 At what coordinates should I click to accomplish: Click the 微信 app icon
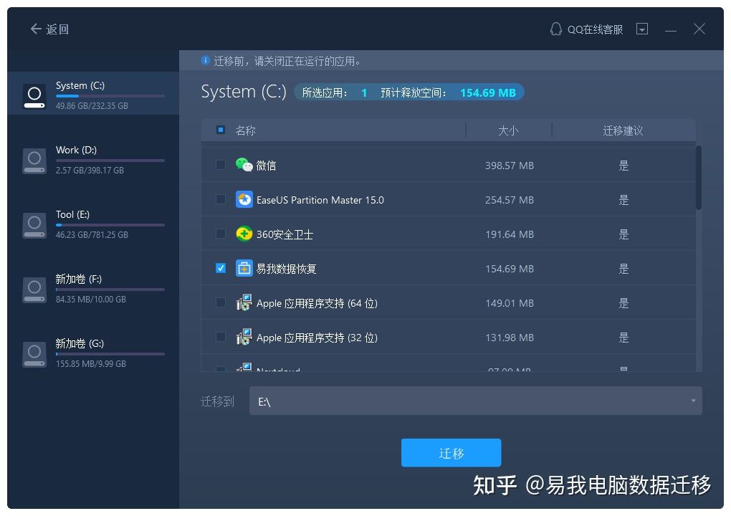coord(244,165)
